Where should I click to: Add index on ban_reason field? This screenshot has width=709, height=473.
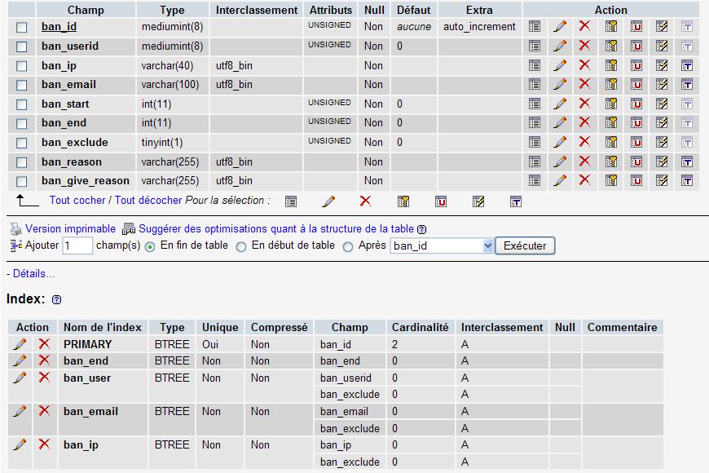(662, 162)
